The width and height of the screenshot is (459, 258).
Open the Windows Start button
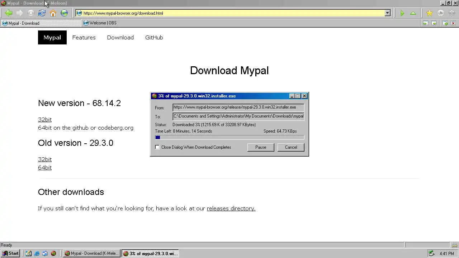point(10,253)
